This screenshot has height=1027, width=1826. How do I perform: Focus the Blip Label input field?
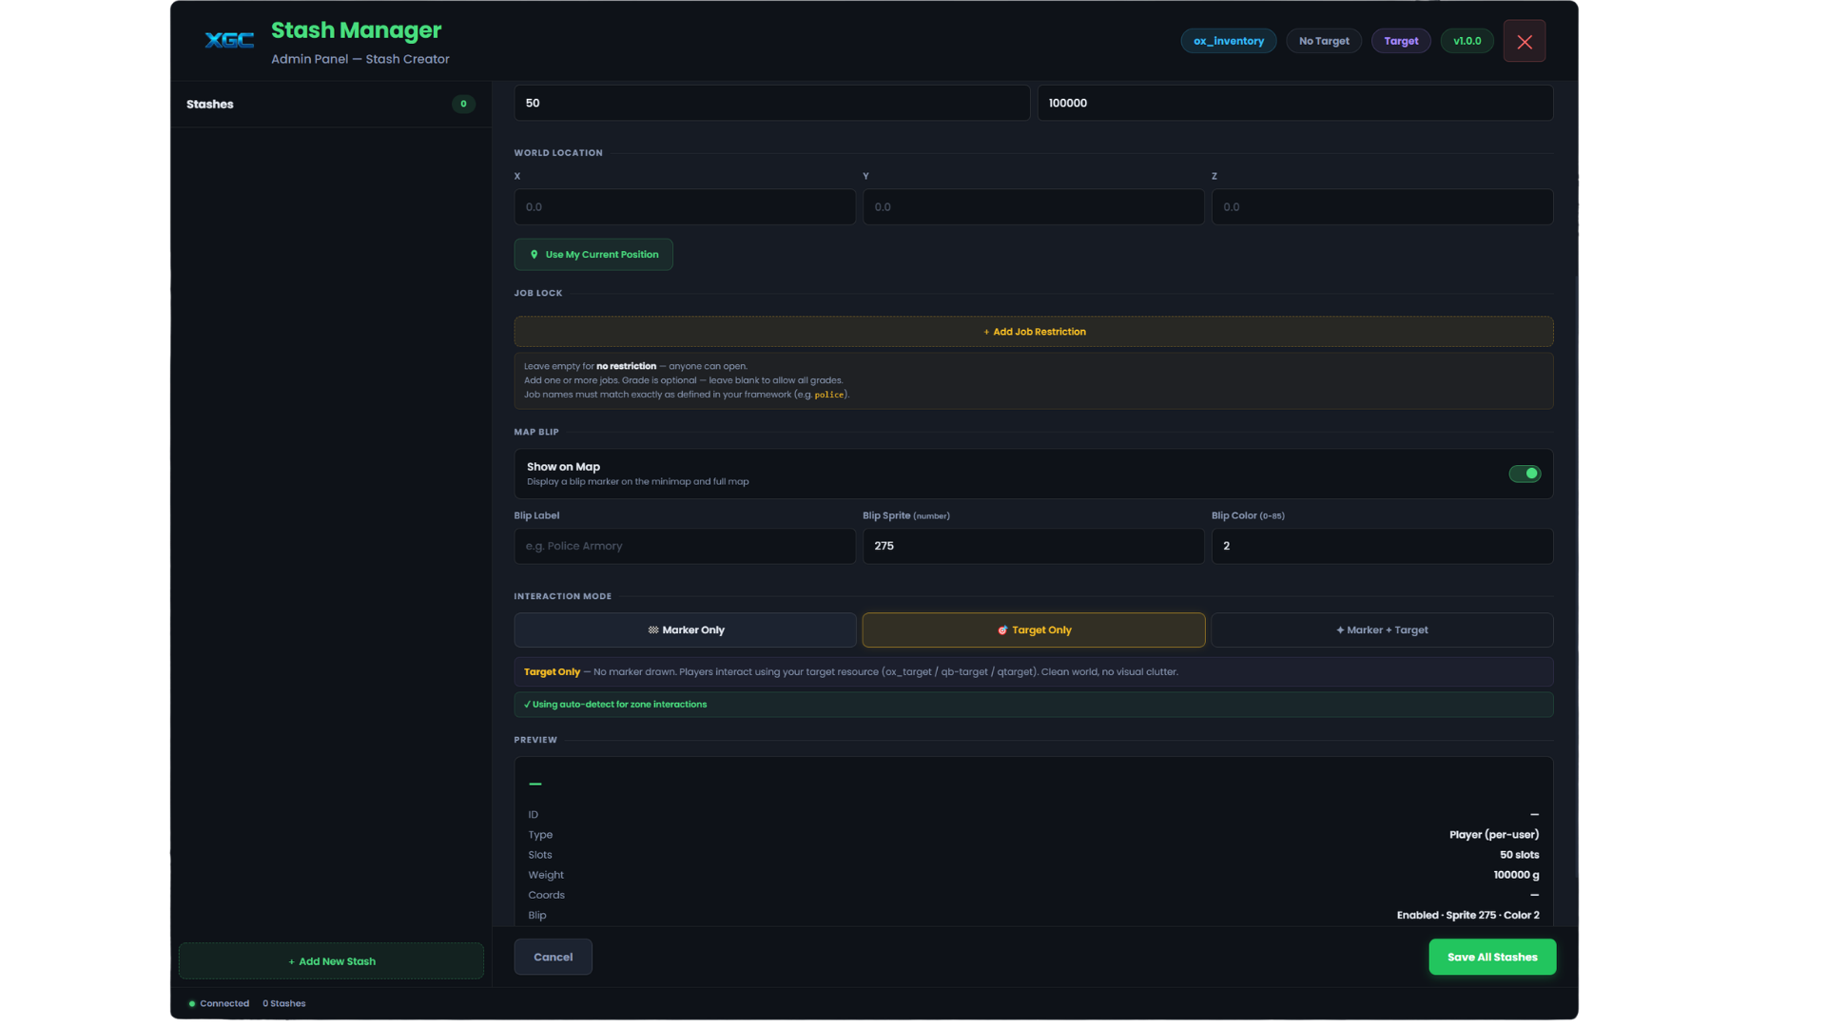(x=685, y=546)
